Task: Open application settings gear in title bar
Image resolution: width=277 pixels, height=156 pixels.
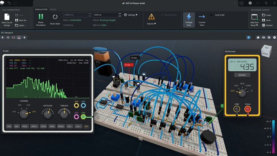Action: coord(250,3)
